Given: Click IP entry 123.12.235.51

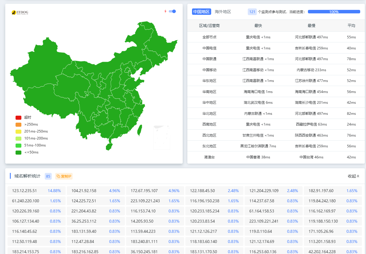Looking at the screenshot, I should 24,191.
